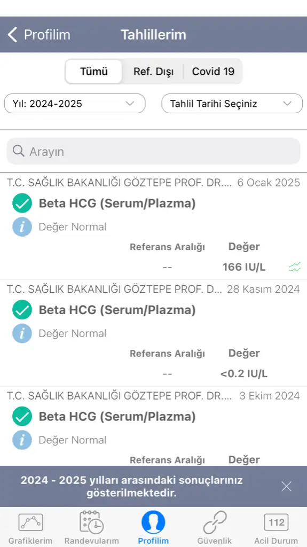
Task: Switch to Covid 19 filter
Action: tap(213, 72)
